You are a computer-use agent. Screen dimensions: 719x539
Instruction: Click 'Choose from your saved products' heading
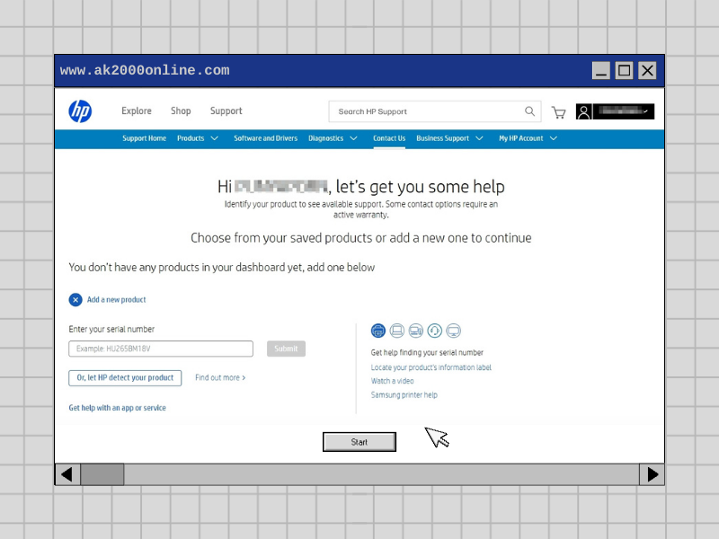pyautogui.click(x=361, y=238)
